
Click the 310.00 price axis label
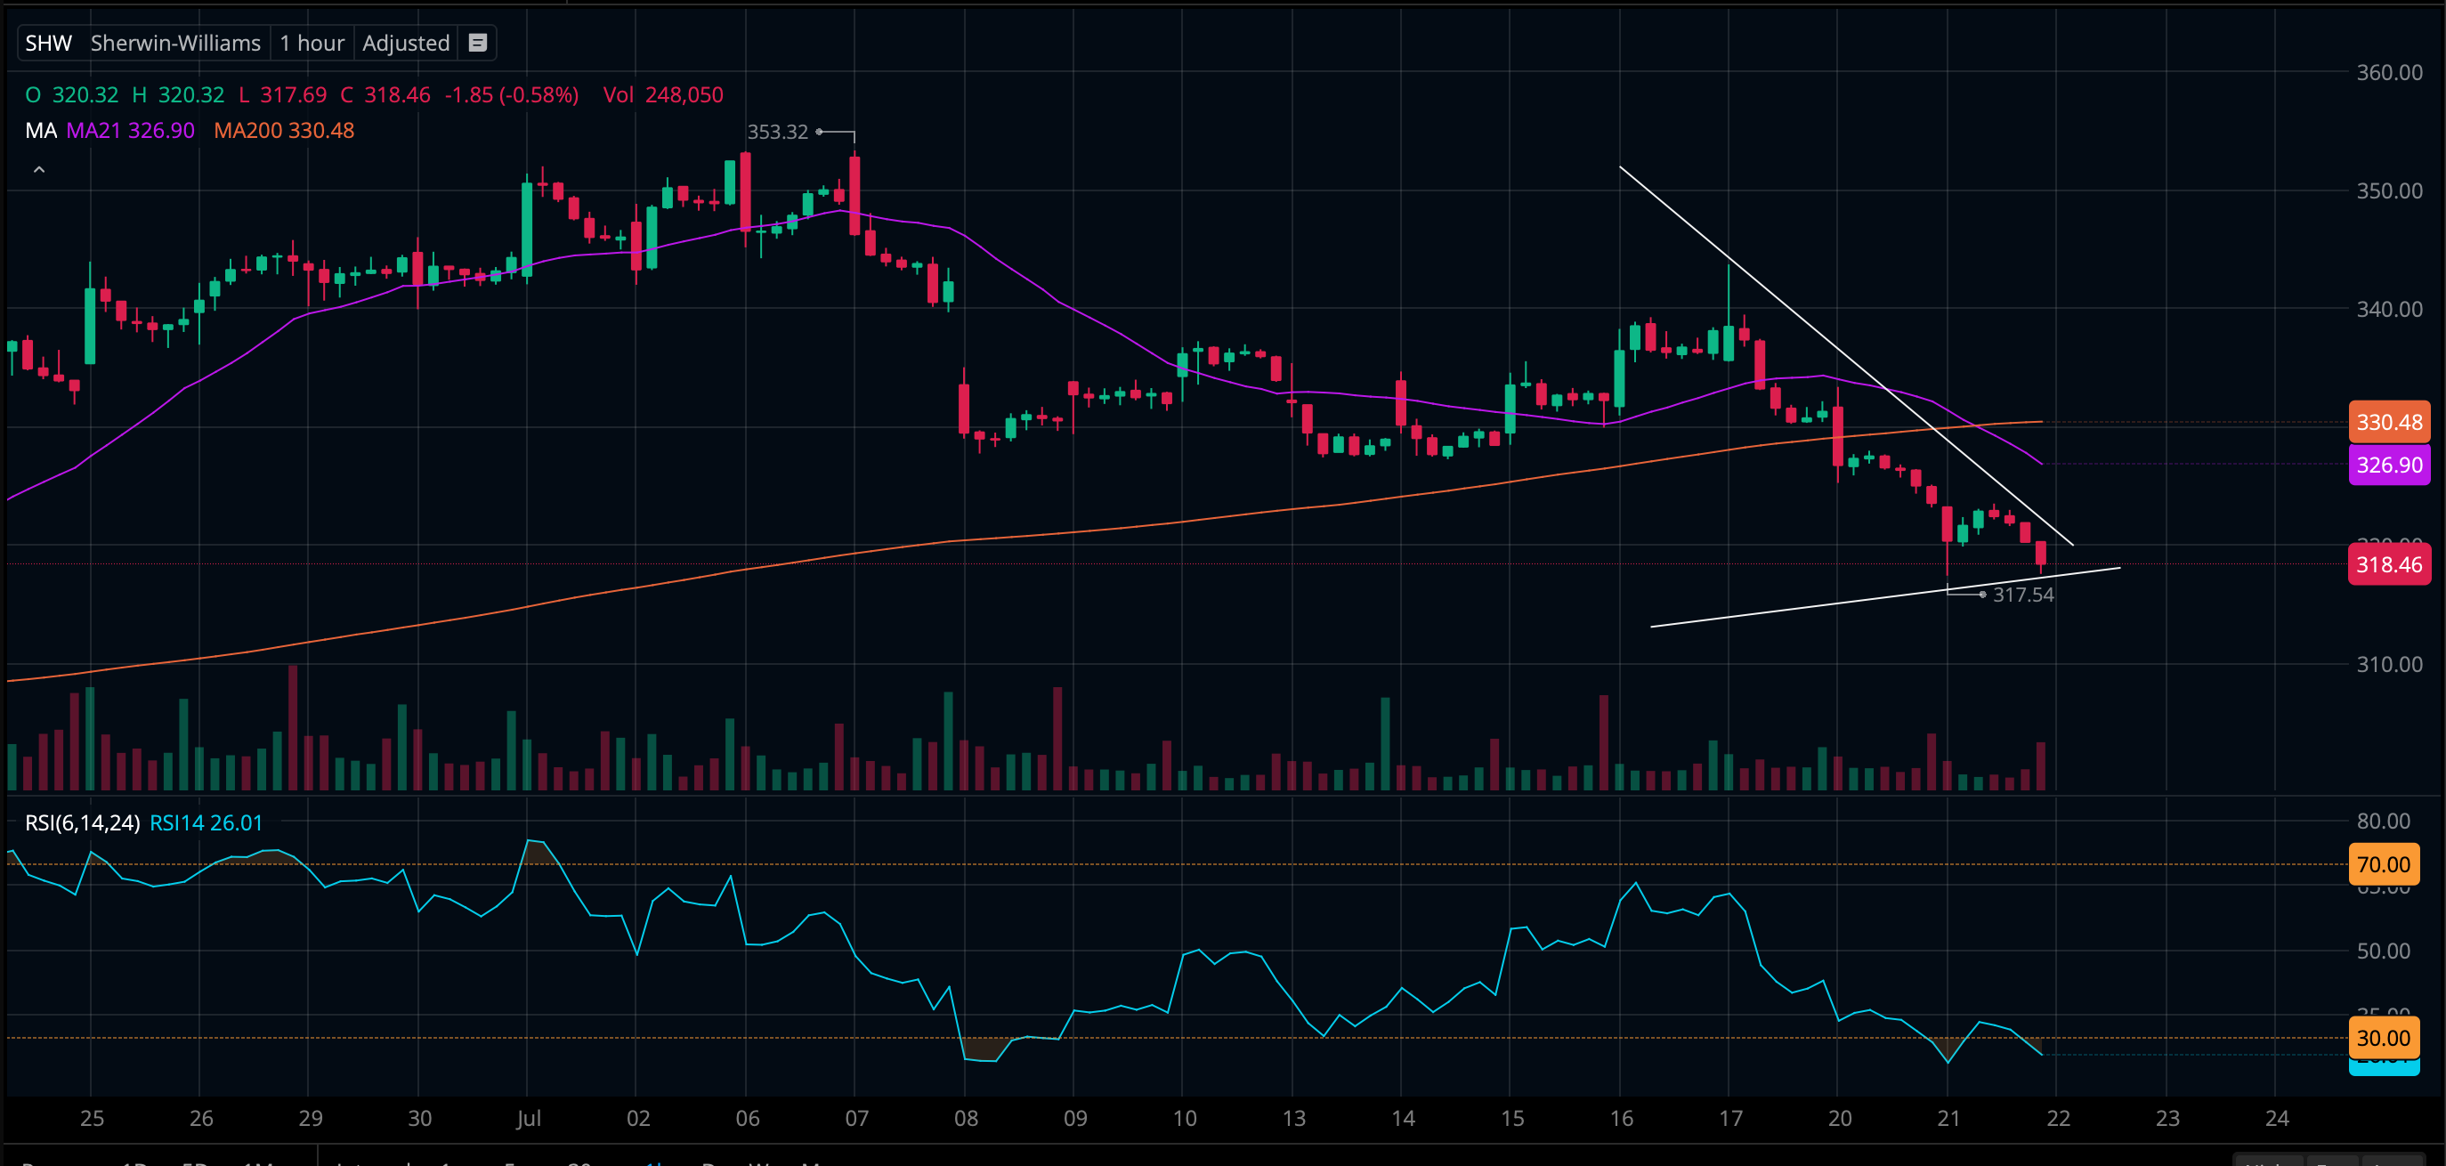coord(2389,664)
